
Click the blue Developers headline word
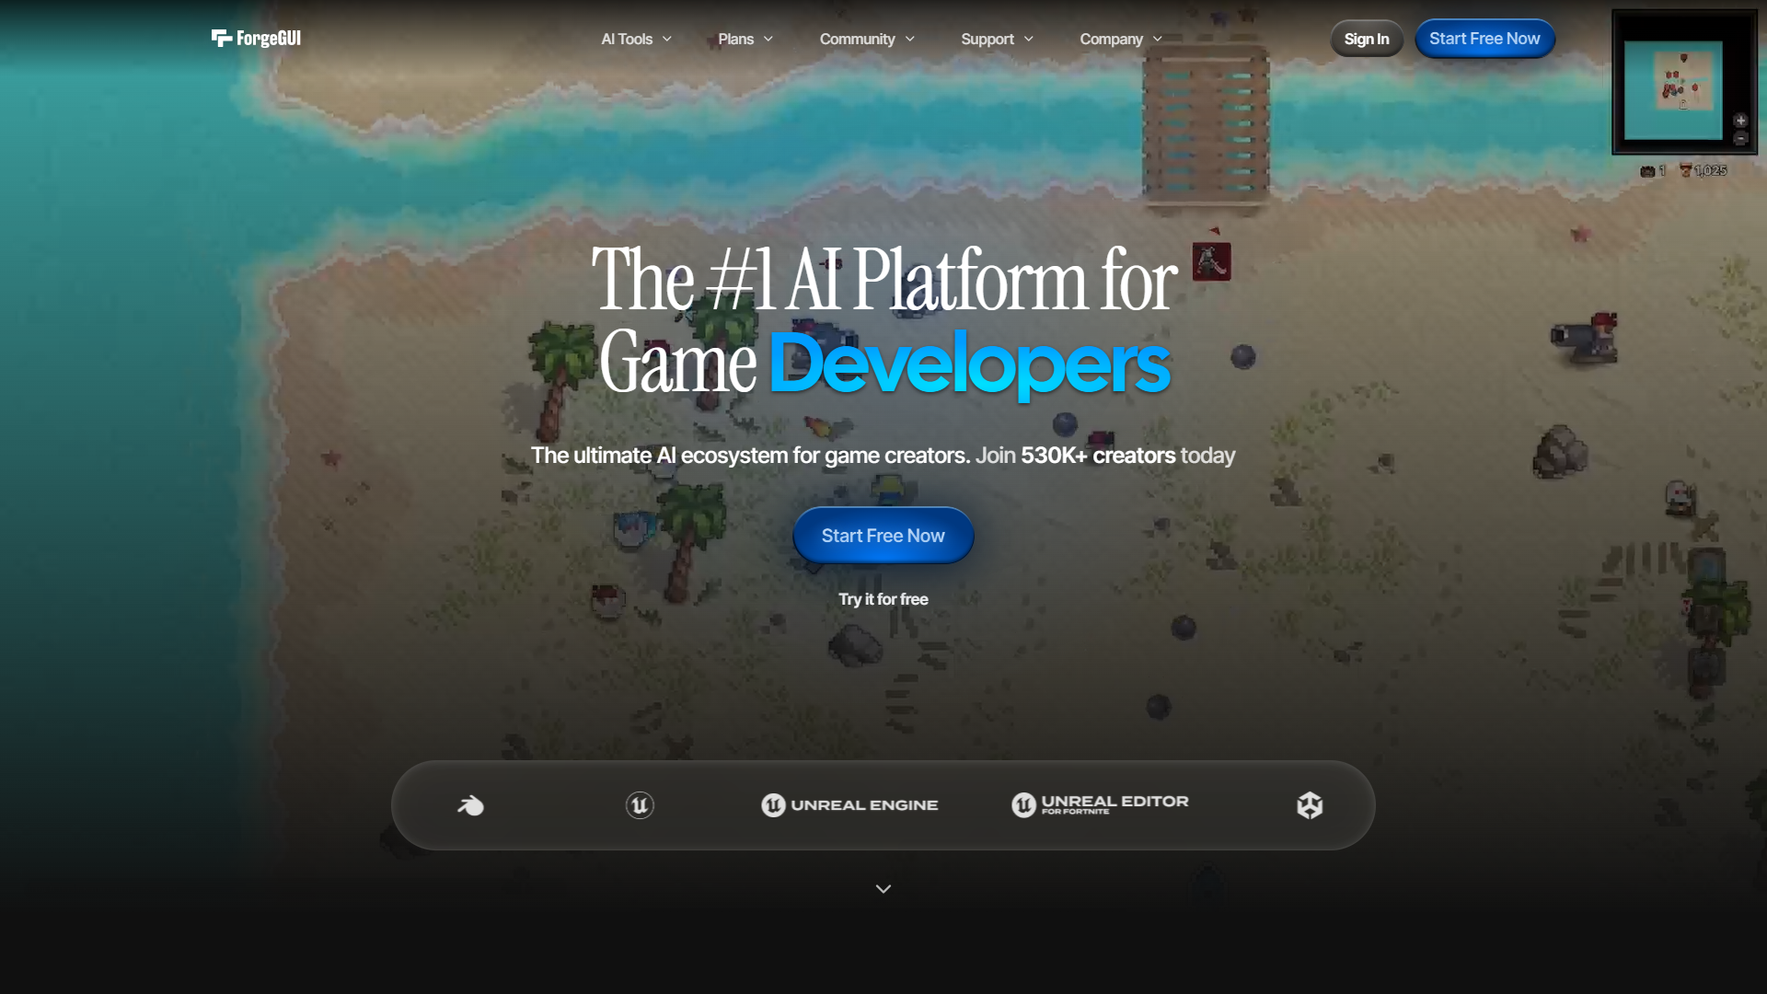pos(969,364)
